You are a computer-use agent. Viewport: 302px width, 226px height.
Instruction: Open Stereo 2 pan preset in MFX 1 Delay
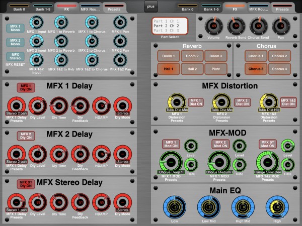(17, 106)
